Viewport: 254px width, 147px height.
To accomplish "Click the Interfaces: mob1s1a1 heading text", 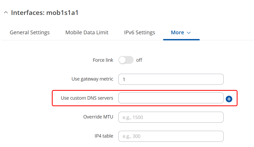I will pos(45,13).
